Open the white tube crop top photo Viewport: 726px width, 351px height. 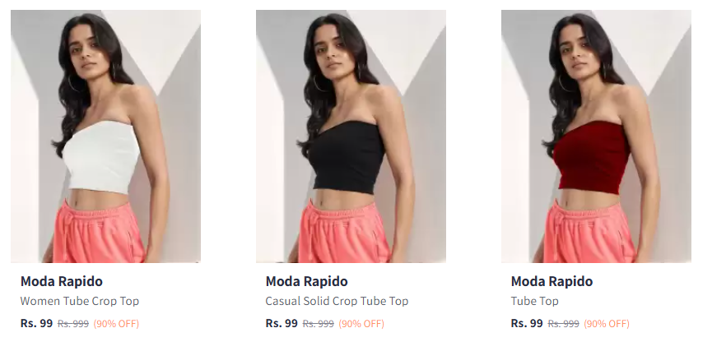(105, 136)
